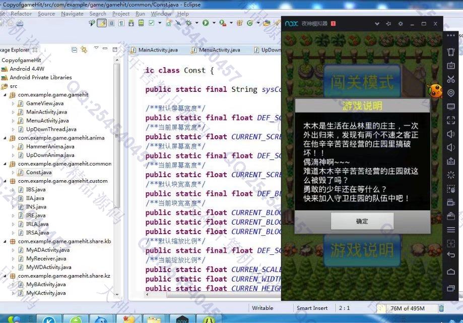This screenshot has height=323, width=463.
Task: Open dropdown arrow next to External Tools icon
Action: click(231, 23)
